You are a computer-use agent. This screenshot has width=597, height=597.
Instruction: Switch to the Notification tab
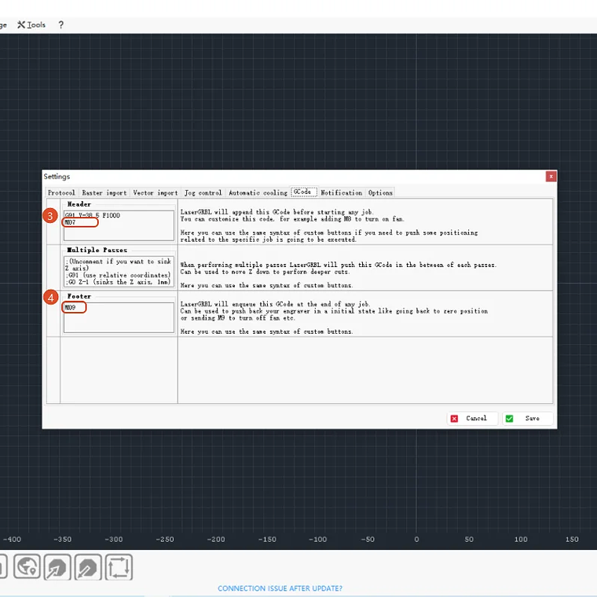(x=341, y=192)
